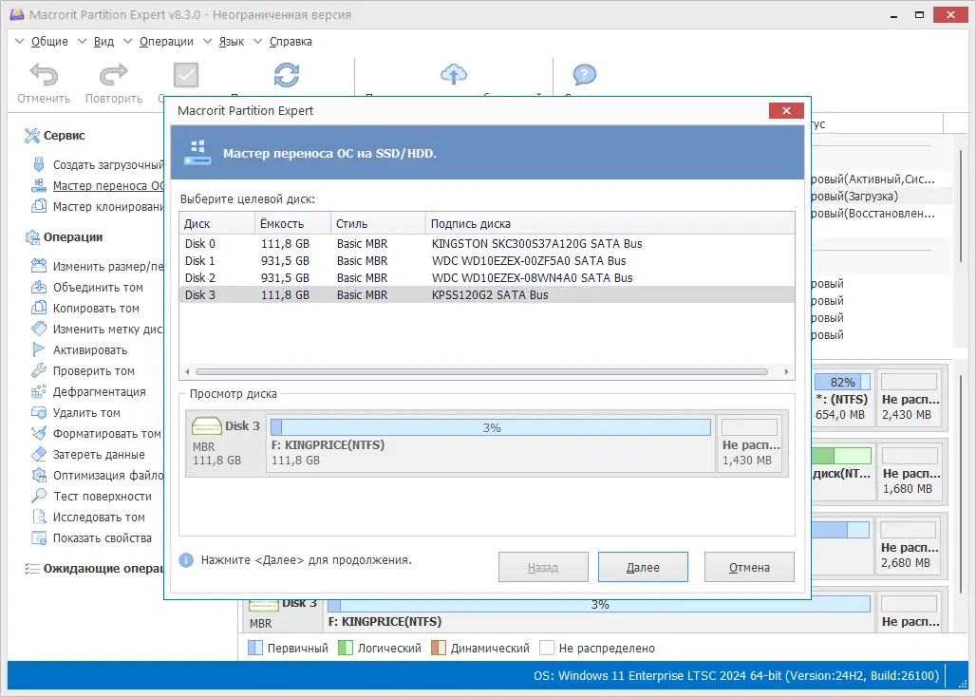Expand the chevron before Язык
976x697 pixels.
[x=207, y=42]
